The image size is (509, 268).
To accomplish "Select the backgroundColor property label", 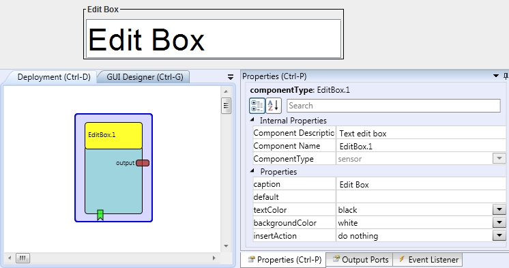I will [285, 223].
